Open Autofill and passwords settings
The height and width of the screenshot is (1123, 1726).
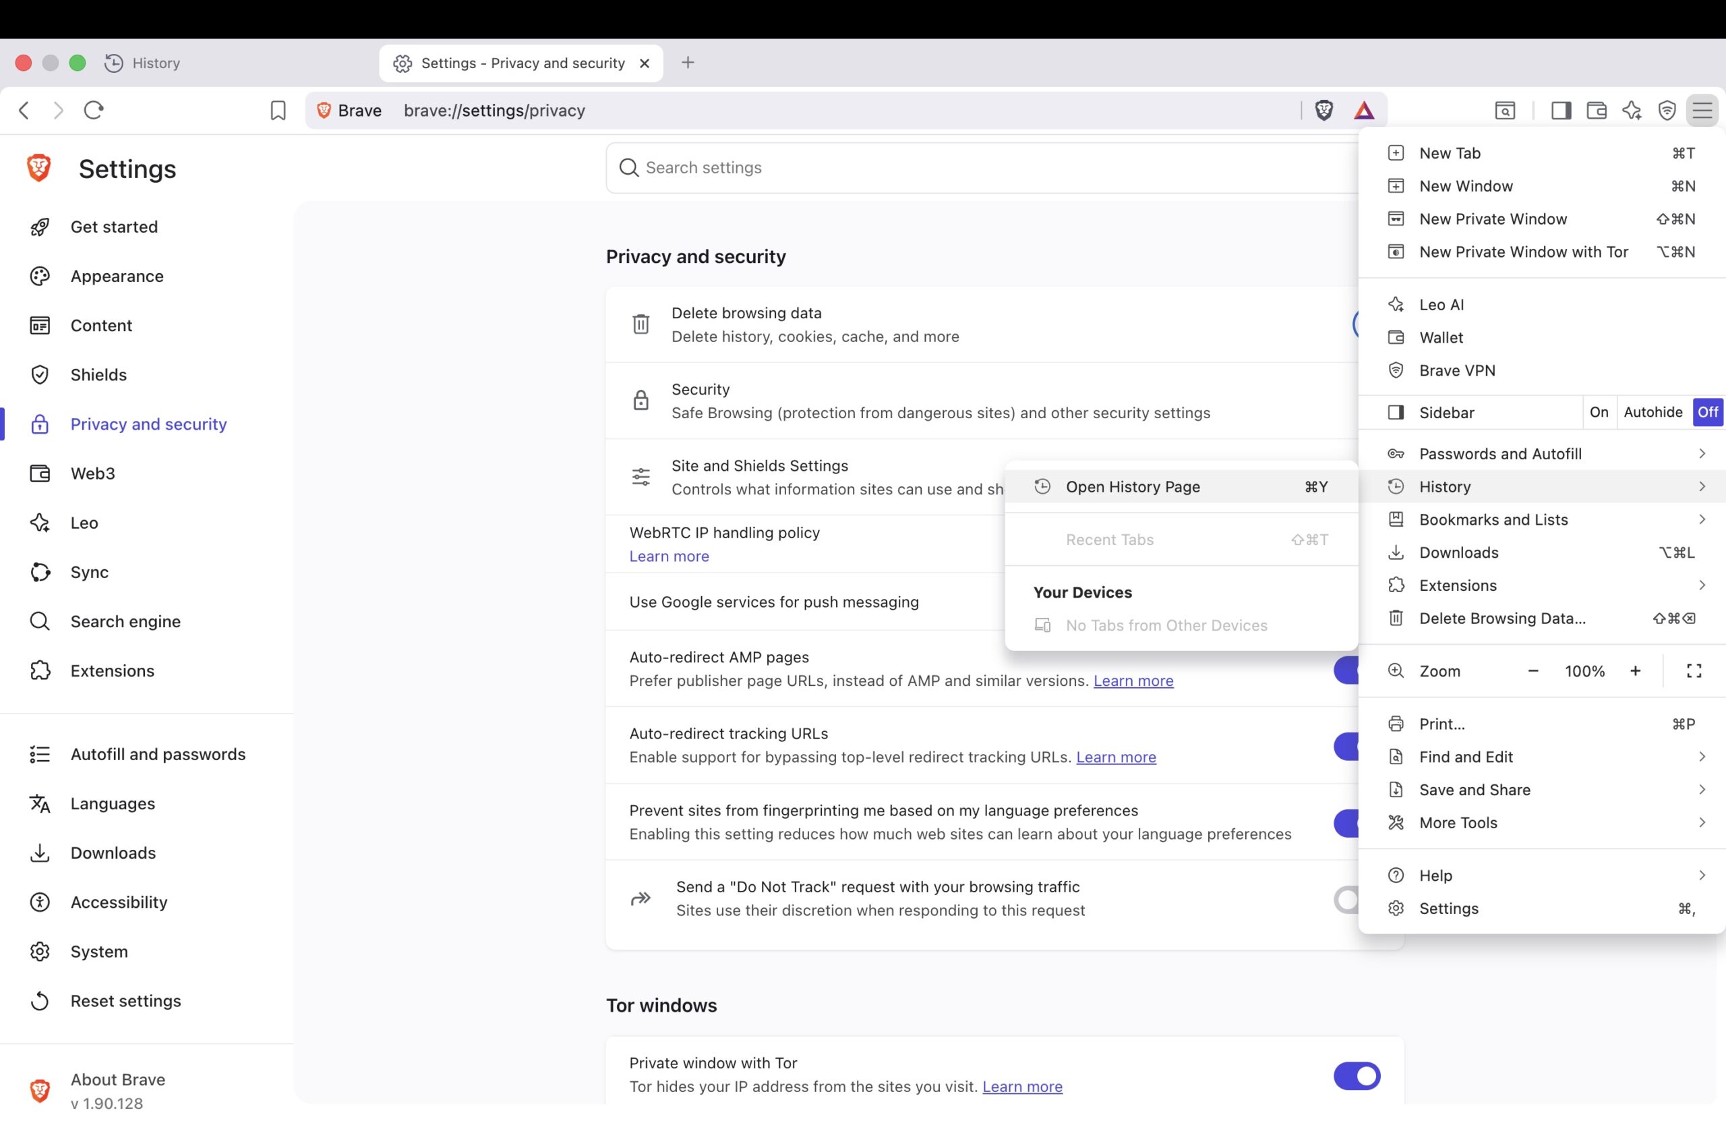147,755
